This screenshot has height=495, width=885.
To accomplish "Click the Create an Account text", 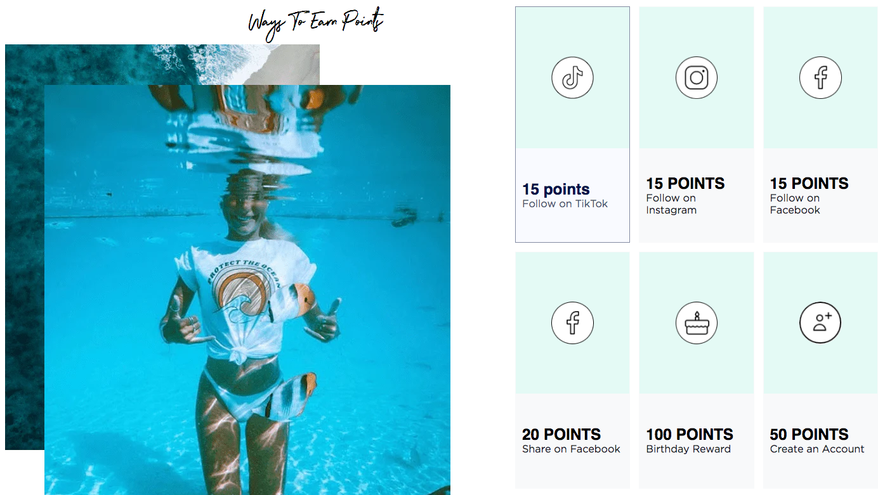I will pyautogui.click(x=817, y=449).
